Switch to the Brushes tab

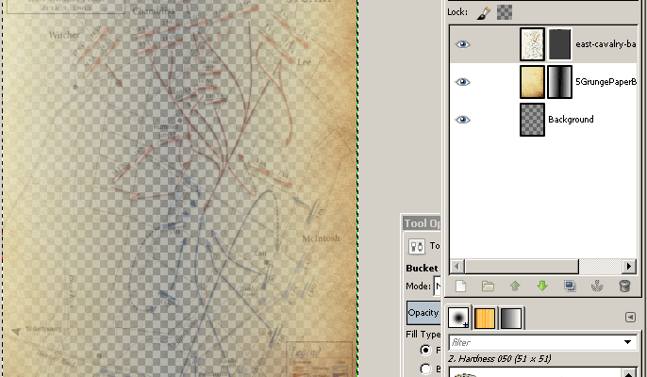tap(459, 318)
